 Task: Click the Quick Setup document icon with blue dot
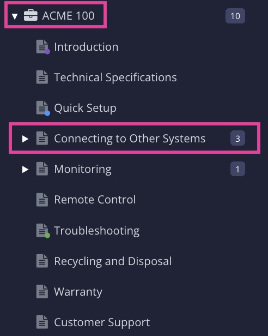click(x=43, y=108)
